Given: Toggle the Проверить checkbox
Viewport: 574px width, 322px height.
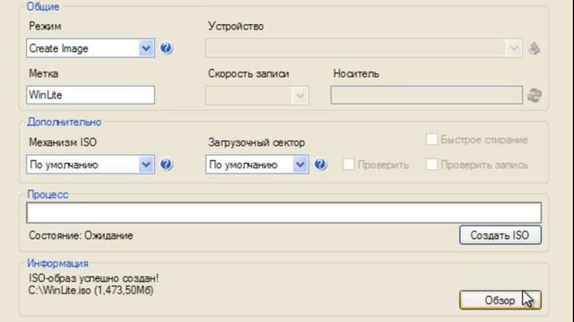Looking at the screenshot, I should pyautogui.click(x=349, y=165).
